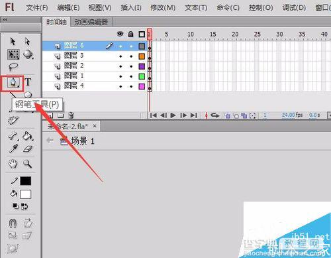The height and width of the screenshot is (258, 331).
Task: Step forward one frame
Action: 183,115
